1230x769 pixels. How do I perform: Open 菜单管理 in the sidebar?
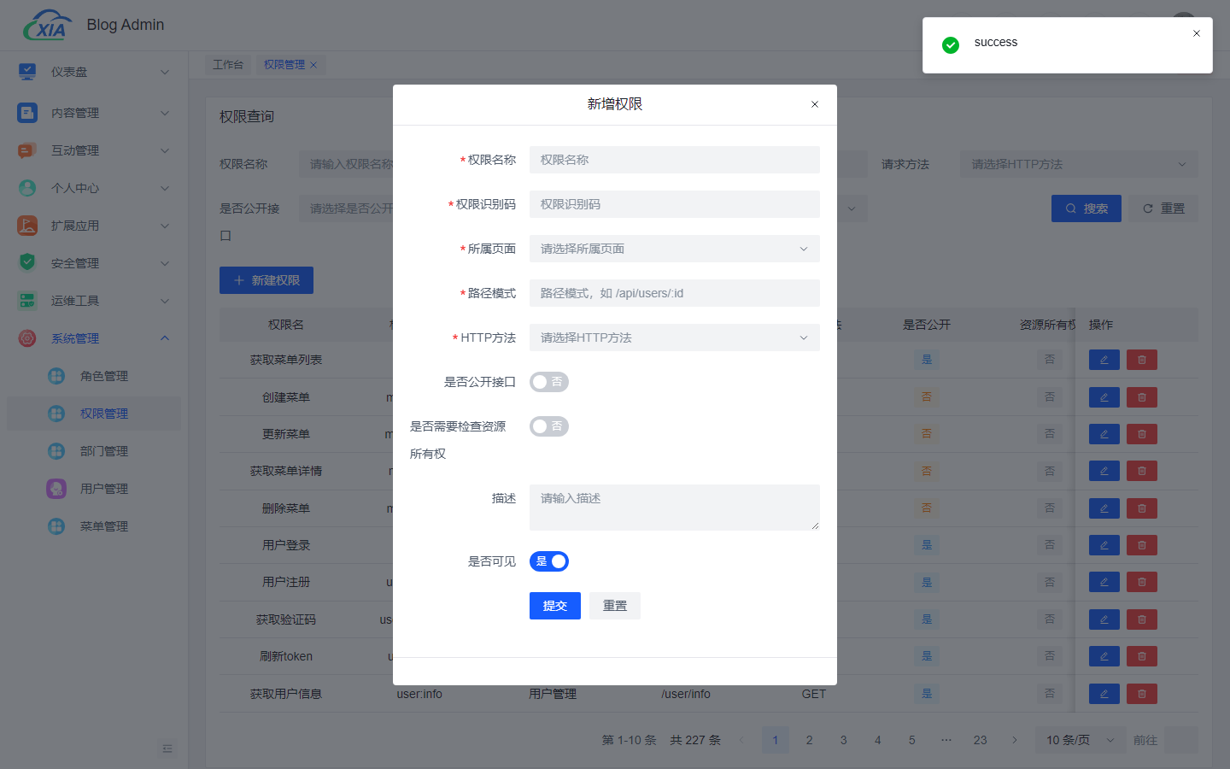pos(94,526)
